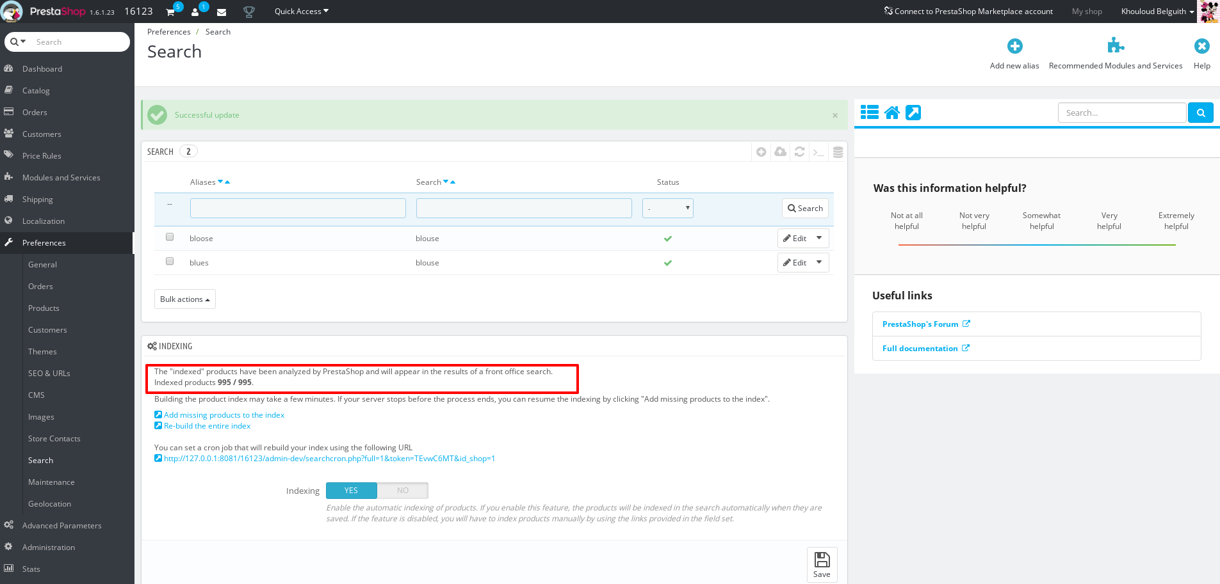Open the Modules and Services menu
This screenshot has height=584, width=1220.
click(x=61, y=178)
